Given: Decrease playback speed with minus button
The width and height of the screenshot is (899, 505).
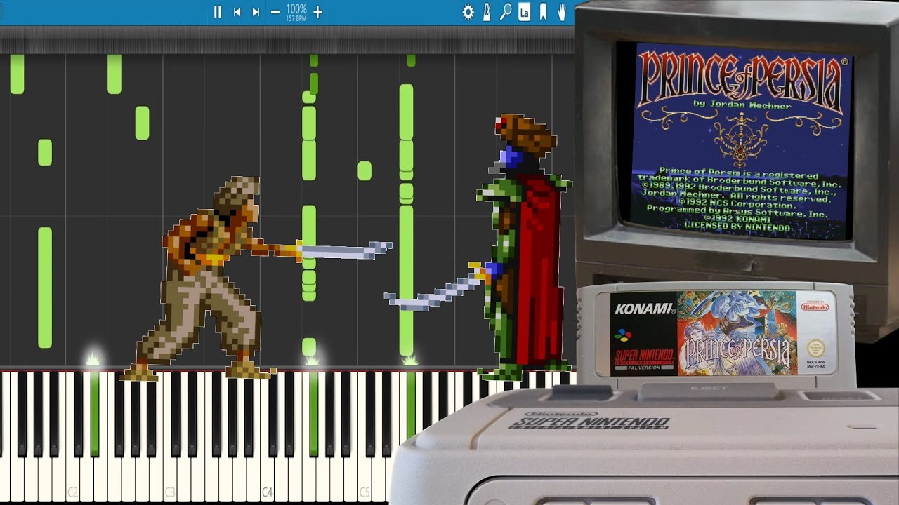Looking at the screenshot, I should (275, 12).
